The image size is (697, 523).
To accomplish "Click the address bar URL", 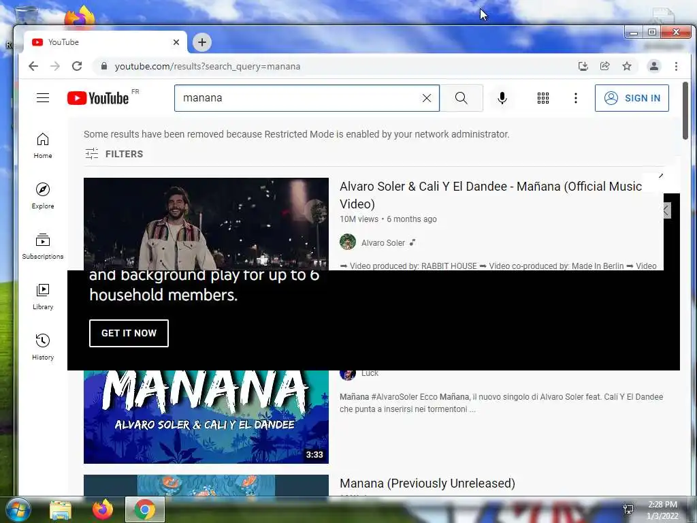I will 208,66.
